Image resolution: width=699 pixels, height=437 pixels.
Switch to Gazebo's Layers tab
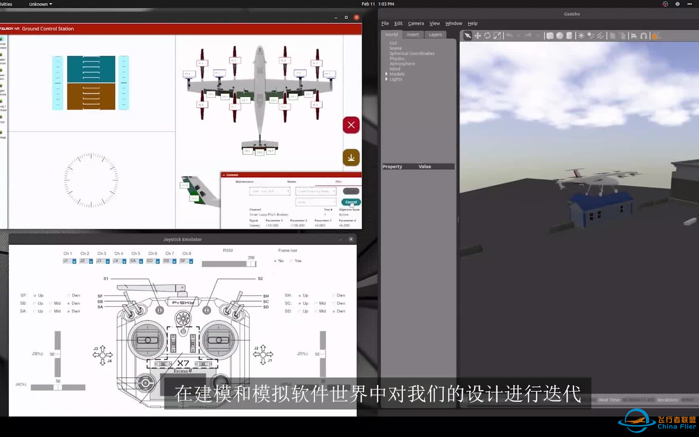[x=435, y=35]
